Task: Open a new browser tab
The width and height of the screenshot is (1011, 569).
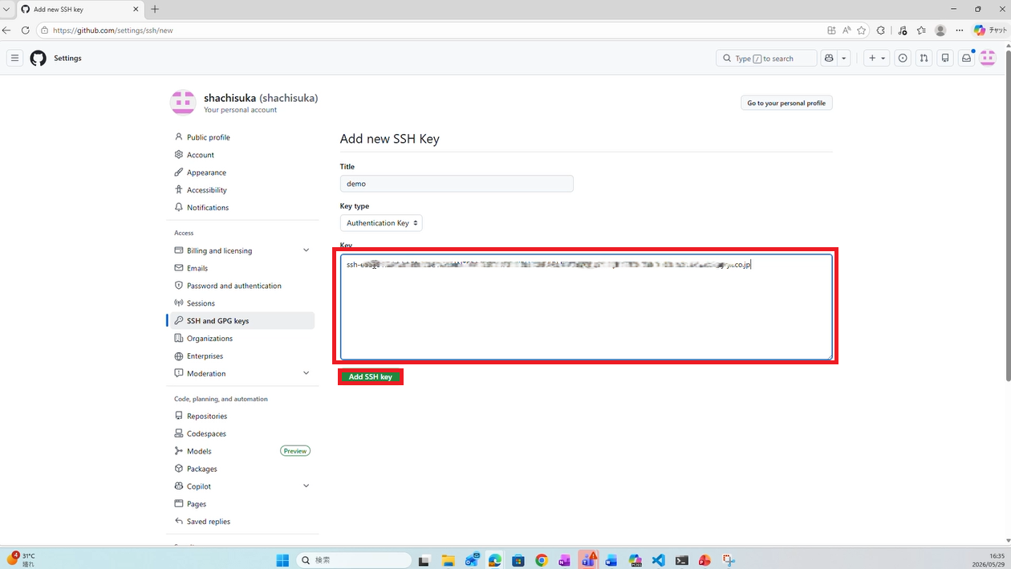Action: (x=155, y=10)
